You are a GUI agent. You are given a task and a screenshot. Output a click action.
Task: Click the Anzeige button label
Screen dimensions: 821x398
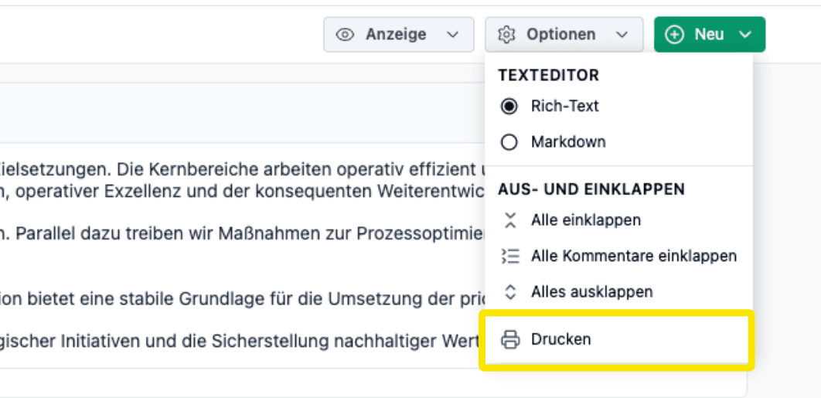(396, 35)
